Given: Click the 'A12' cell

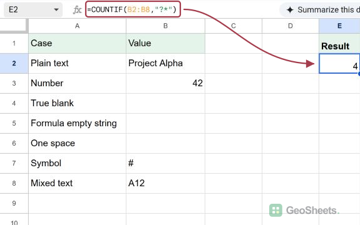Looking at the screenshot, I should 165,183.
